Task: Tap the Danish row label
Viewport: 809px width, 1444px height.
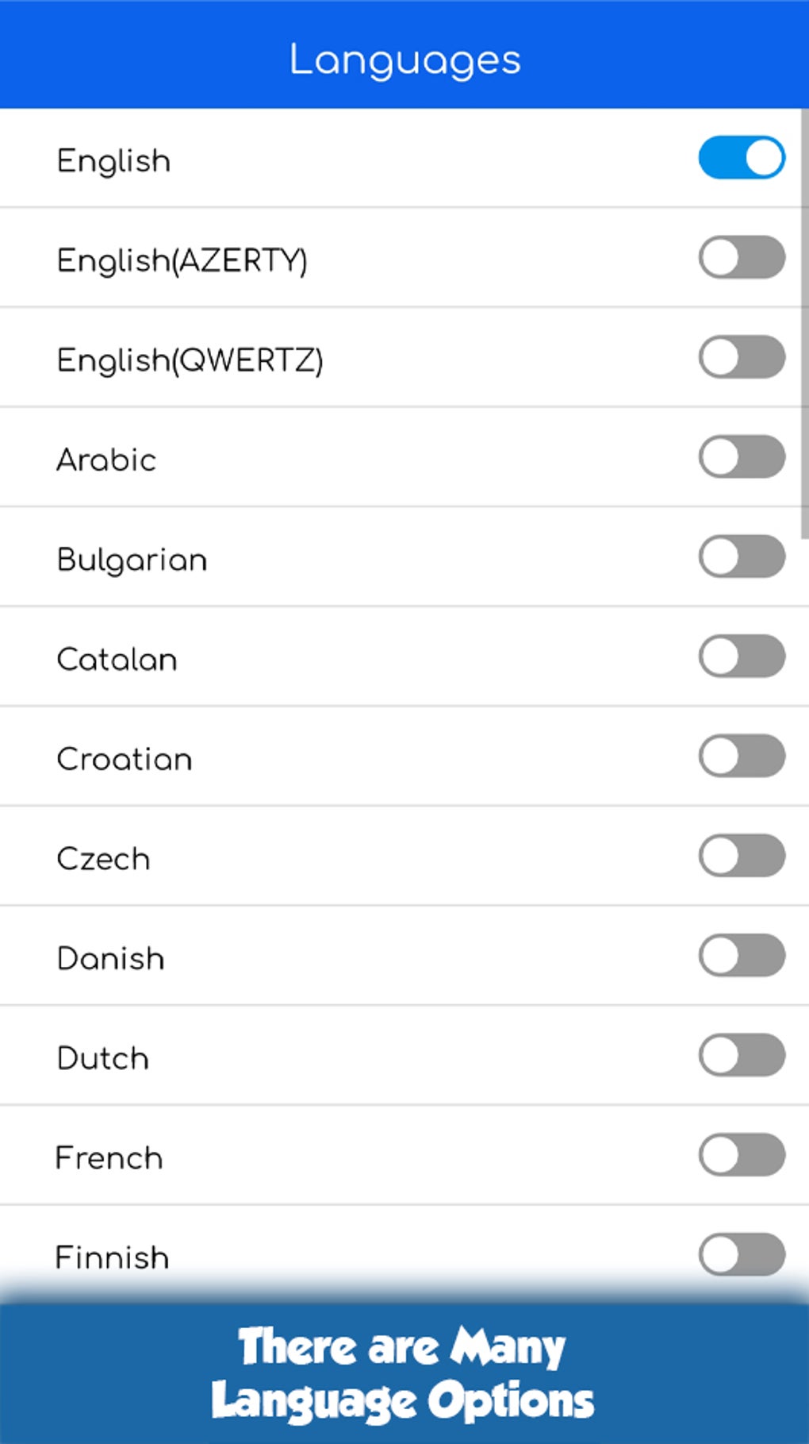Action: (110, 959)
